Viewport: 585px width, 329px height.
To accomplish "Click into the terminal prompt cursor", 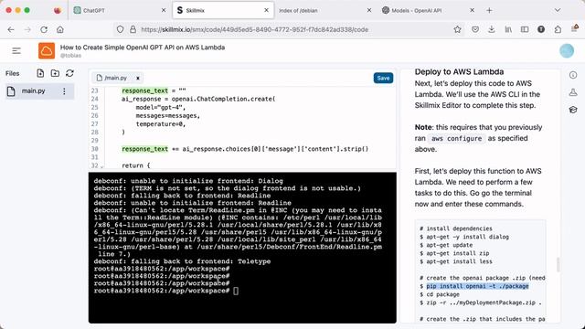I will 236,291.
